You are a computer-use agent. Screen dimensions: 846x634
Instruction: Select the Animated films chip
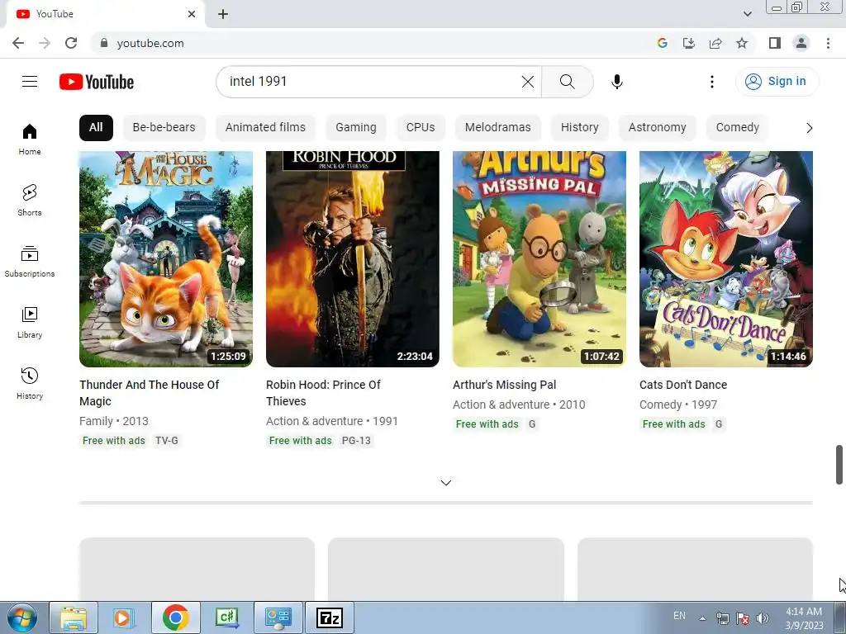[x=265, y=128]
